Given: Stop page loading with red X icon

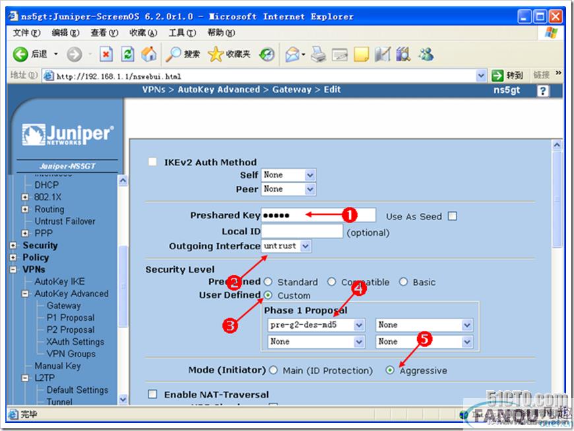Looking at the screenshot, I should 106,55.
